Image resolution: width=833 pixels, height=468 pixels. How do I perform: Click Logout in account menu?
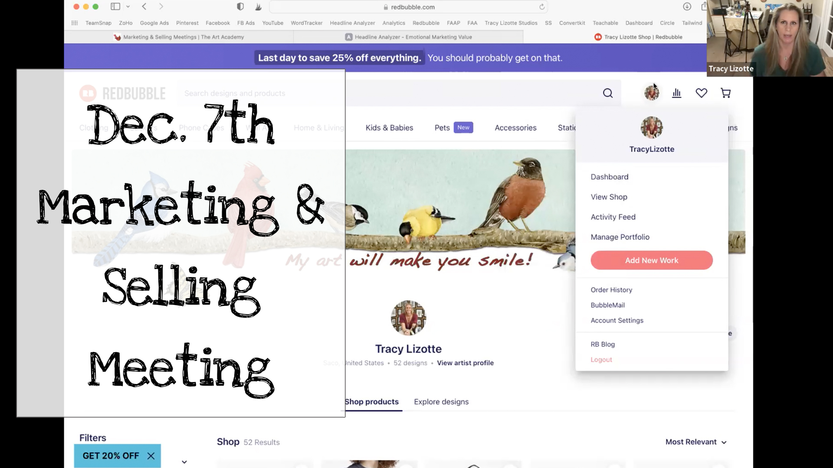click(601, 360)
